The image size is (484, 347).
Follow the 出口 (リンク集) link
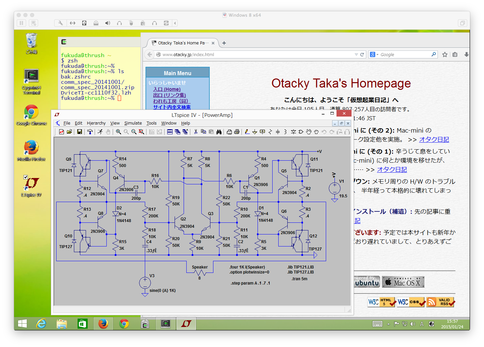click(170, 95)
